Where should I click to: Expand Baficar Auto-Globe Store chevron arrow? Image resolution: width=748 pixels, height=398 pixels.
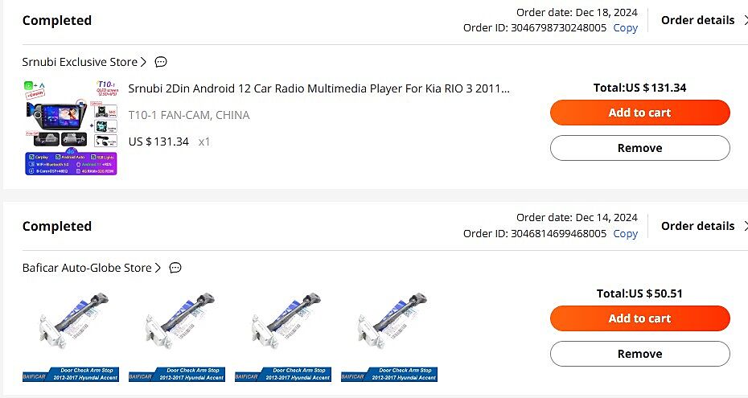click(158, 268)
